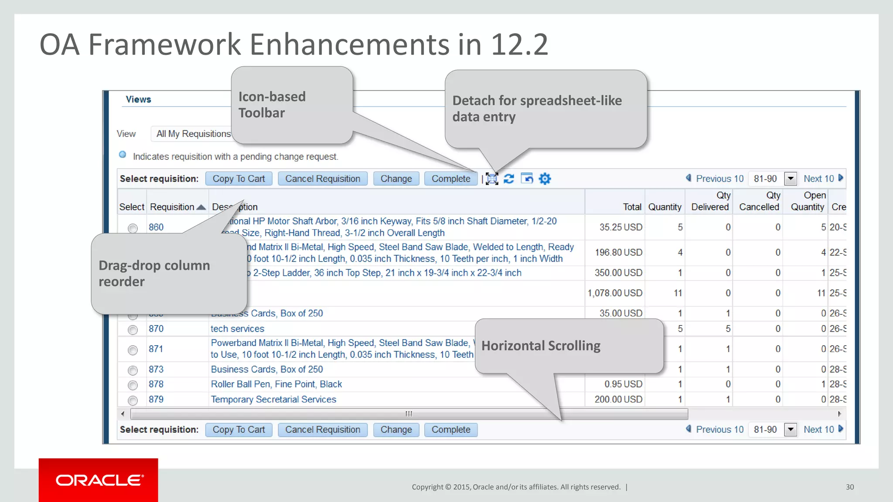The height and width of the screenshot is (502, 893).
Task: Click the Refresh table icon
Action: tap(509, 179)
